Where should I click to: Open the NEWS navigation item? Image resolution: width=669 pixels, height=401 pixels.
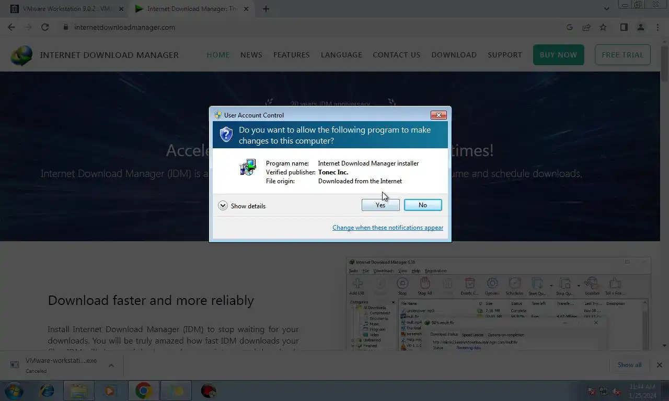coord(251,55)
